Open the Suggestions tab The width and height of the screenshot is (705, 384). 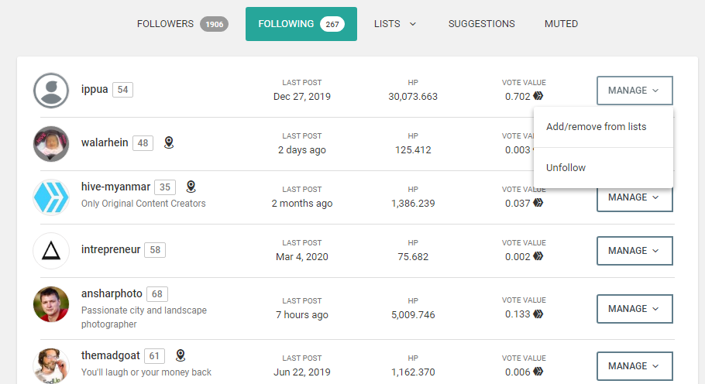[482, 24]
